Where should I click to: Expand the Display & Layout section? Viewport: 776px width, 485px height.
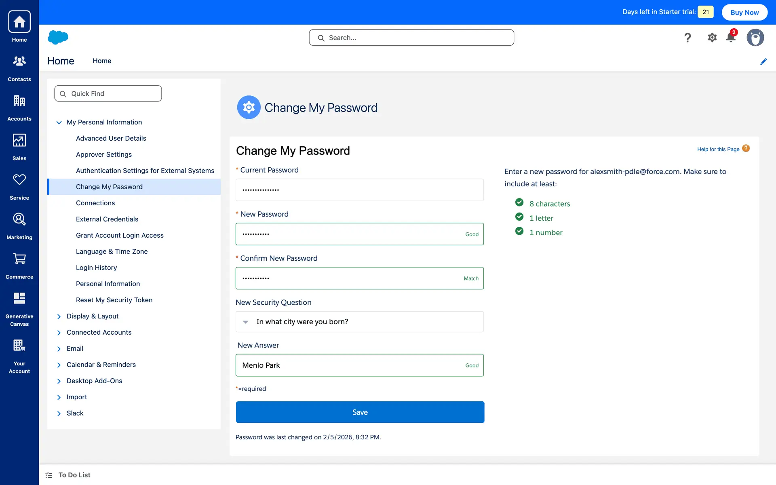coord(59,316)
